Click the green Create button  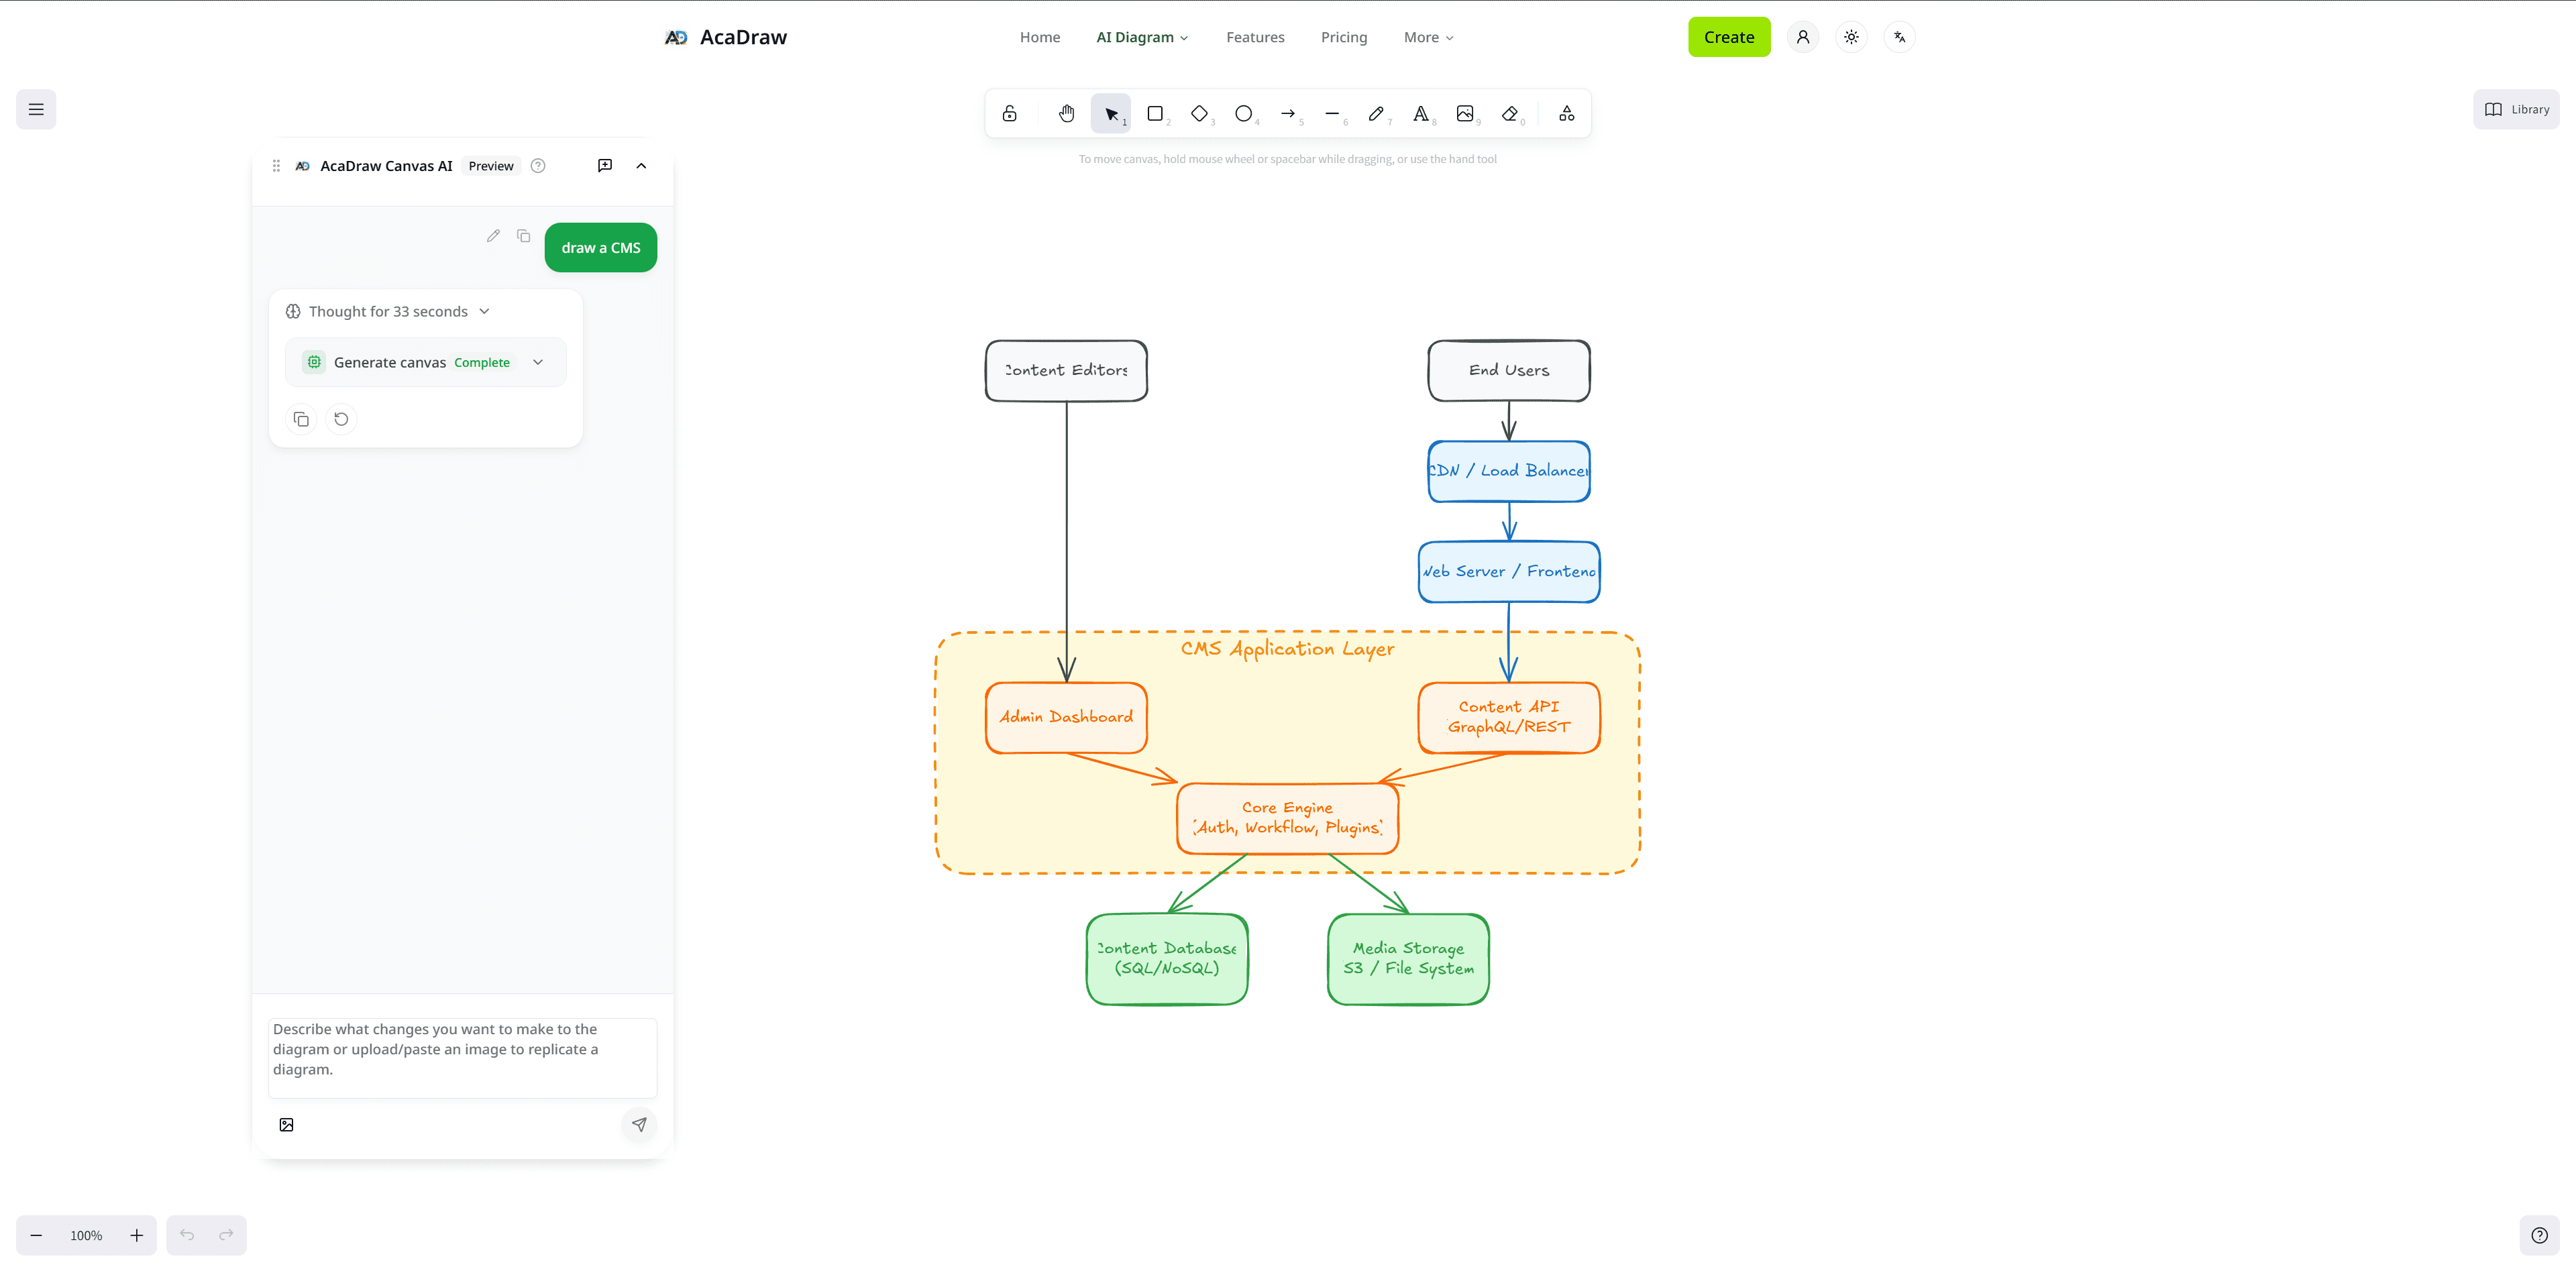point(1729,37)
